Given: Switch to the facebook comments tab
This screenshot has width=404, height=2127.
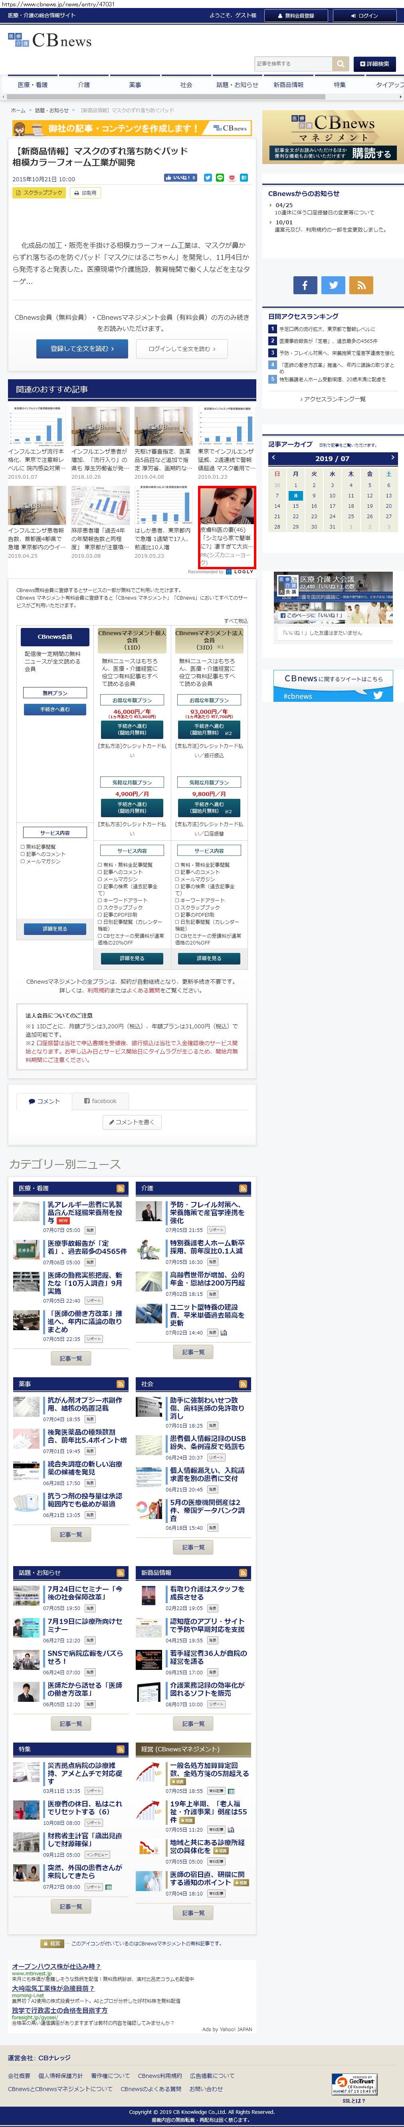Looking at the screenshot, I should 100,1101.
